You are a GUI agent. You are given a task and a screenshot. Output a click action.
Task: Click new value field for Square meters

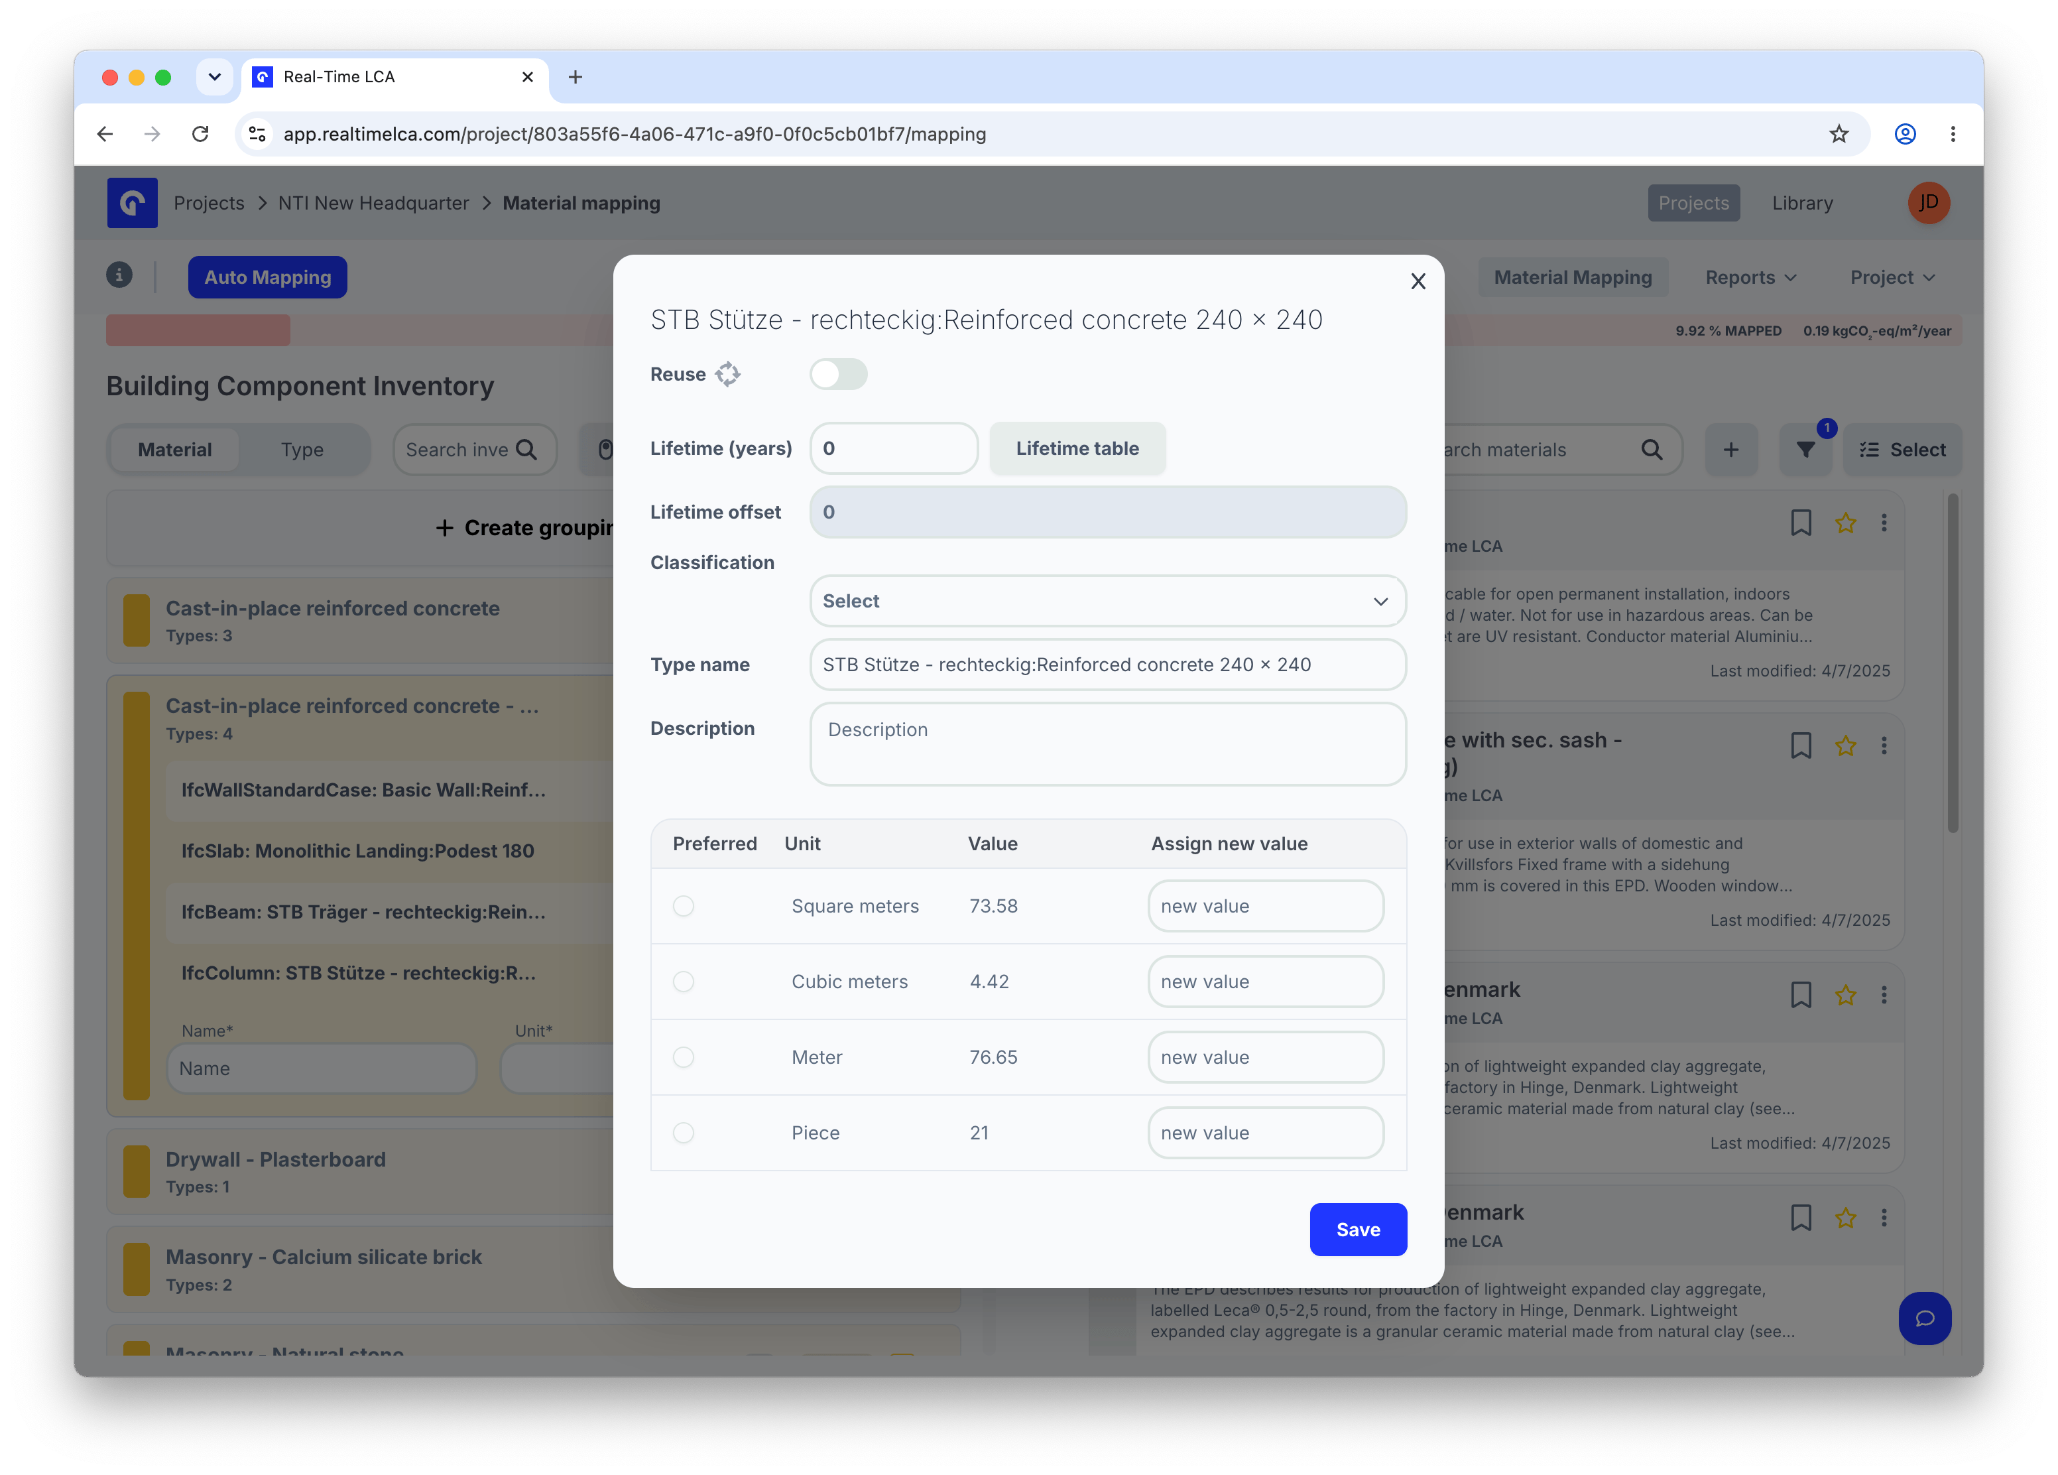(1266, 906)
